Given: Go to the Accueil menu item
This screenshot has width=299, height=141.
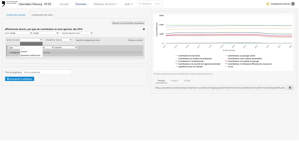Looking at the screenshot, I should click(64, 4).
